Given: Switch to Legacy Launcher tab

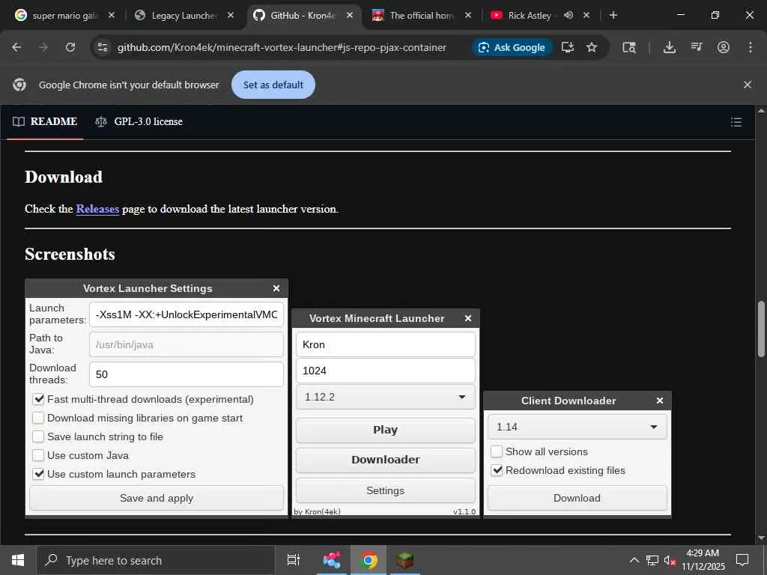Looking at the screenshot, I should [184, 15].
